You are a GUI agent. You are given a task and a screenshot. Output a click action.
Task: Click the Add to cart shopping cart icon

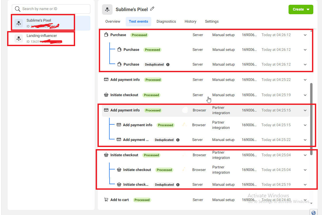[106, 200]
